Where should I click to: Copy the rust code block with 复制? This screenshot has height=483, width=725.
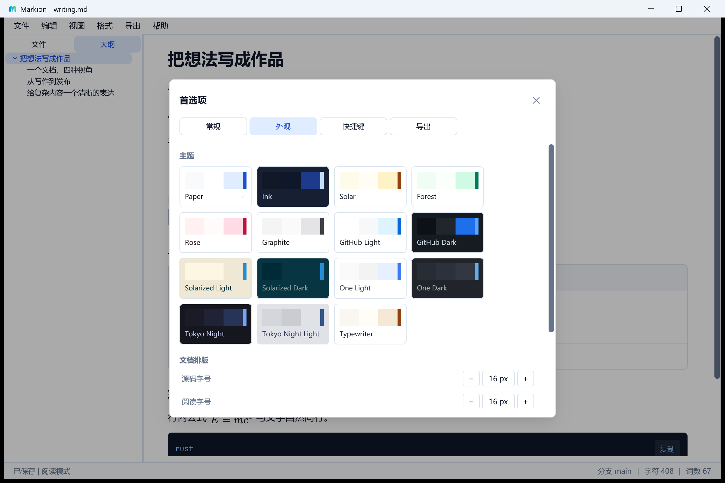[x=667, y=449]
